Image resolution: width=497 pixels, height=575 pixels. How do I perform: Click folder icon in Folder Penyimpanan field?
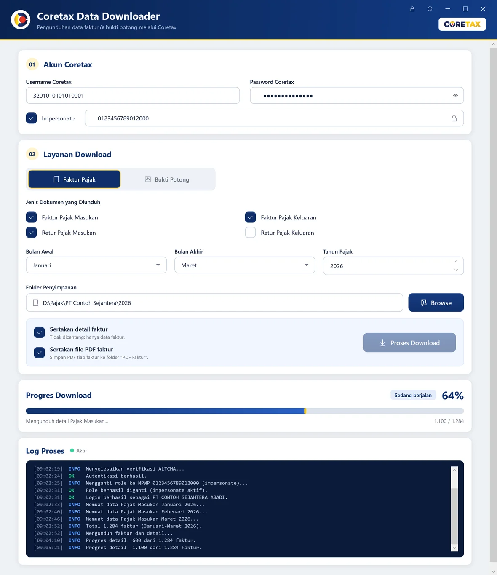(36, 303)
